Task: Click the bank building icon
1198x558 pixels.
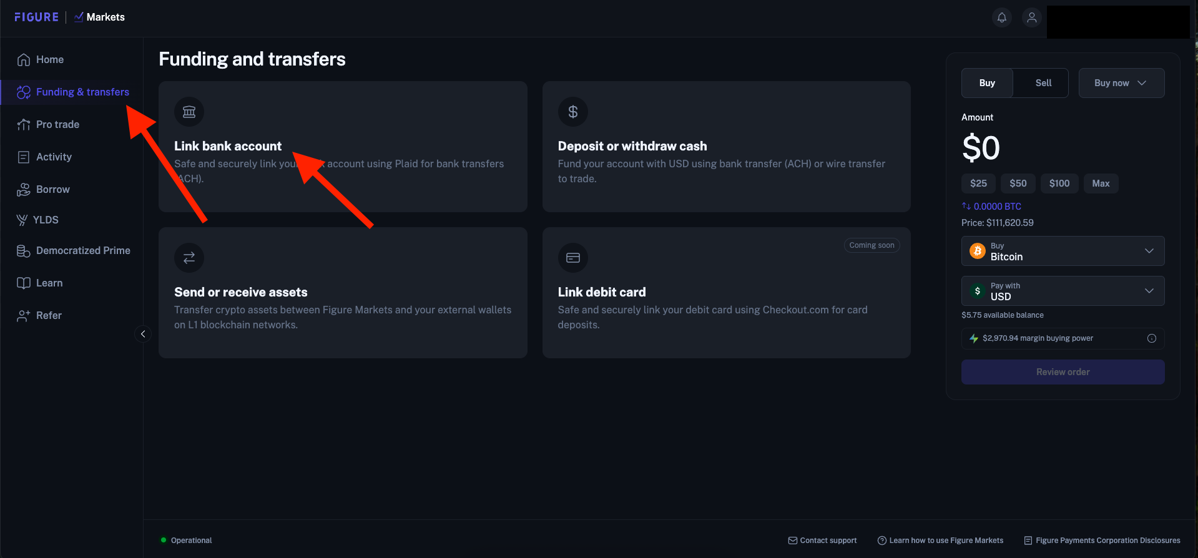Action: [x=189, y=112]
